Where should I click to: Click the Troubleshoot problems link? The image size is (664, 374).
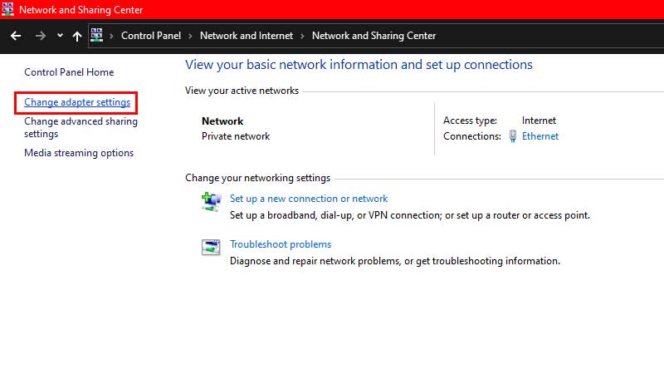pos(281,244)
